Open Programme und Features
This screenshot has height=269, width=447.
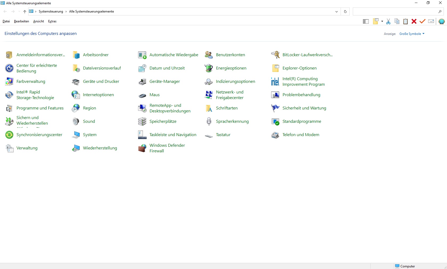point(40,108)
